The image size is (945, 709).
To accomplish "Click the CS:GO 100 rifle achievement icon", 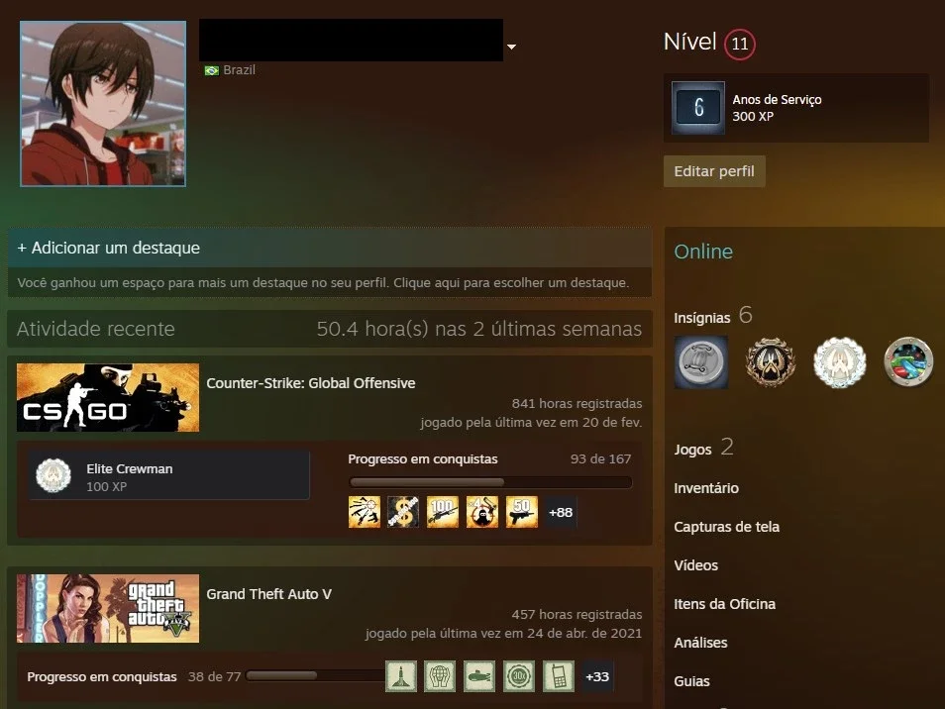I will coord(443,512).
